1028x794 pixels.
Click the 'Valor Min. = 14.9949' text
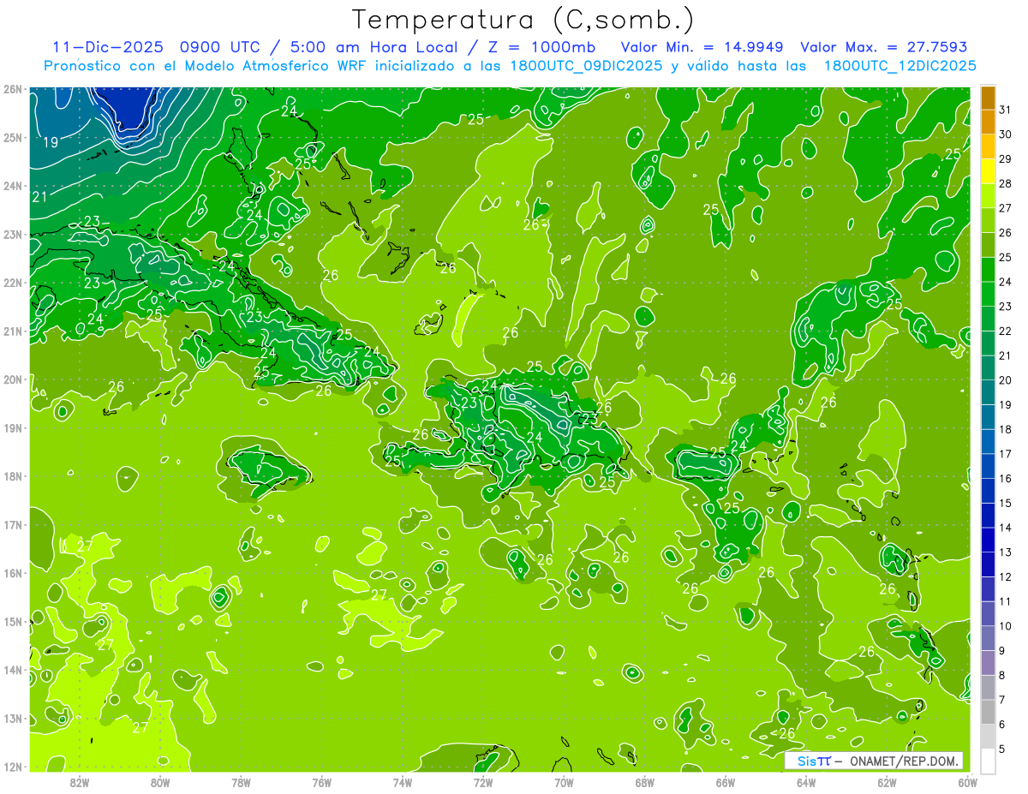tap(703, 47)
